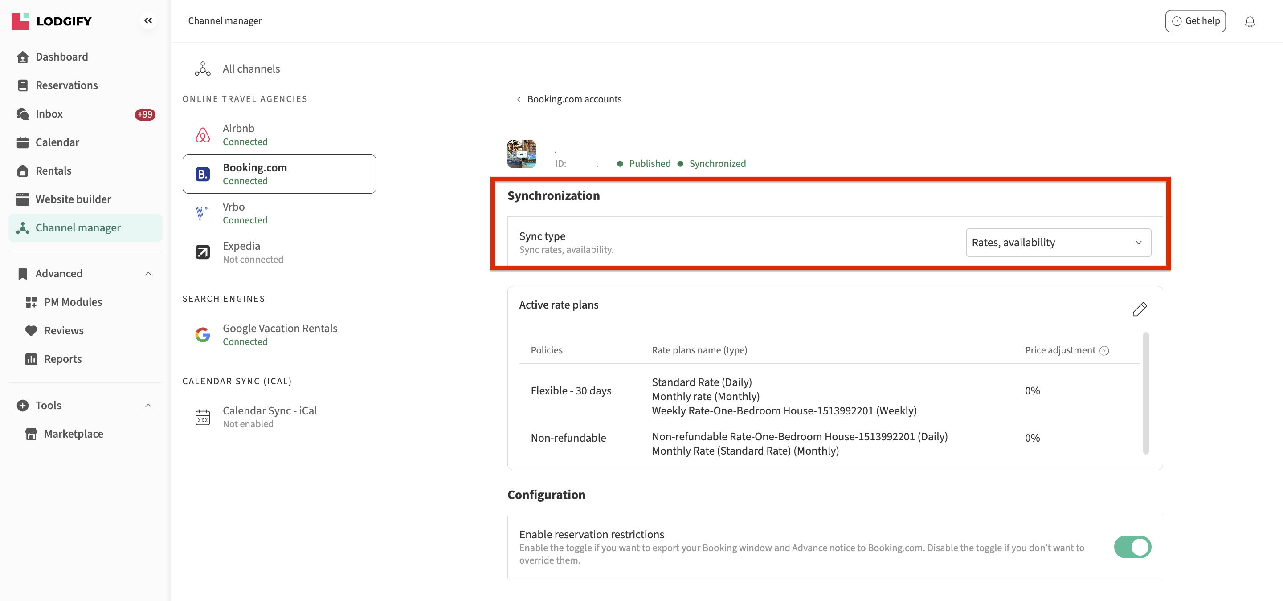This screenshot has height=601, width=1283.
Task: Go to Inbox menu item
Action: (49, 114)
